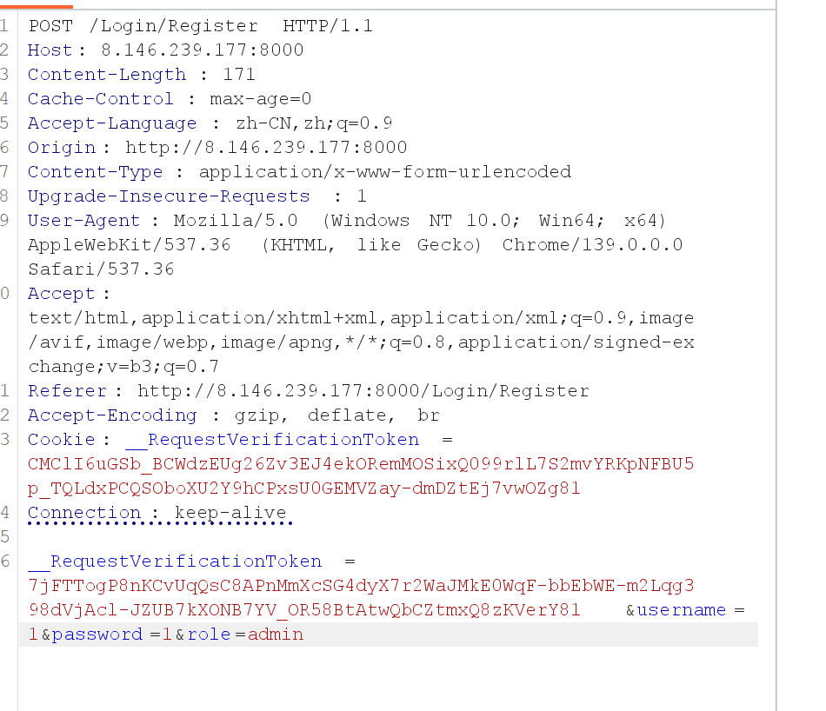Viewport: 826px width, 711px height.
Task: Click the role parameter value admin
Action: coord(276,635)
